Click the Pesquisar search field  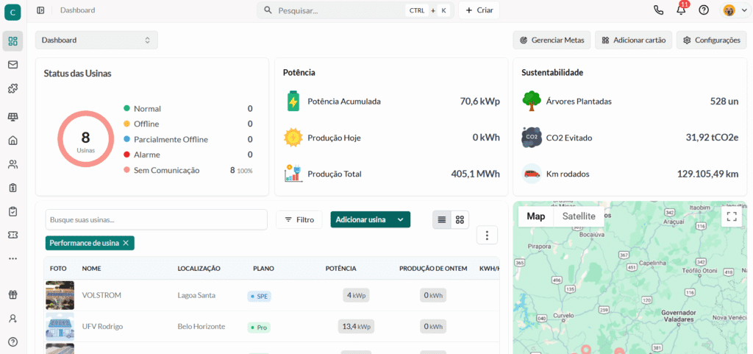point(355,10)
